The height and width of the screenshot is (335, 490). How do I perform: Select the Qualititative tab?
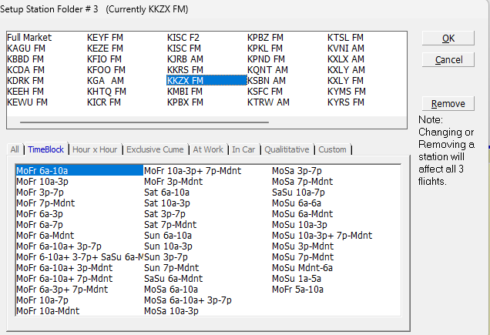[287, 149]
